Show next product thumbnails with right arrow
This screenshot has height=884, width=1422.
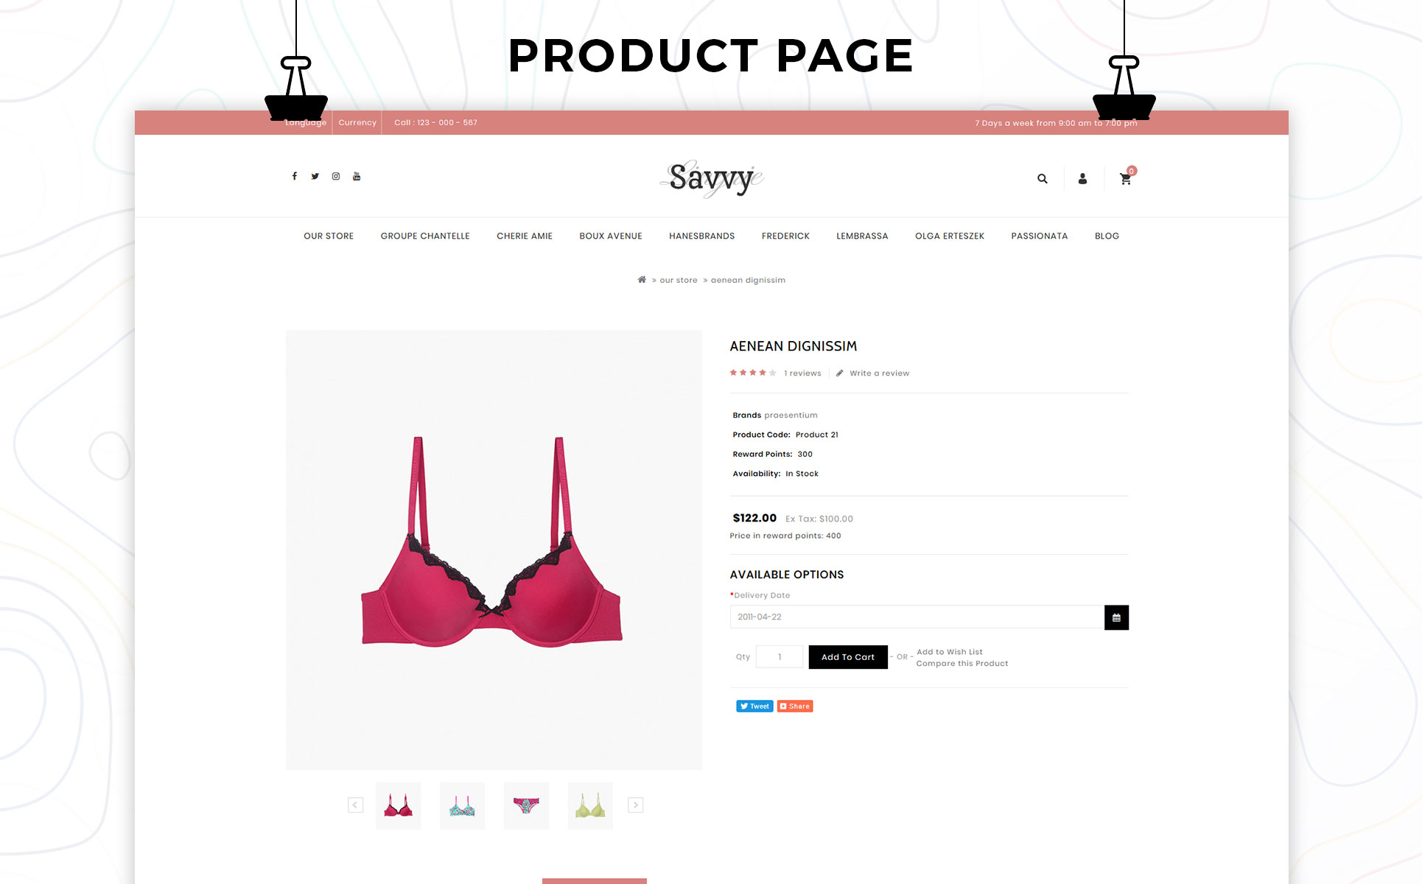636,805
